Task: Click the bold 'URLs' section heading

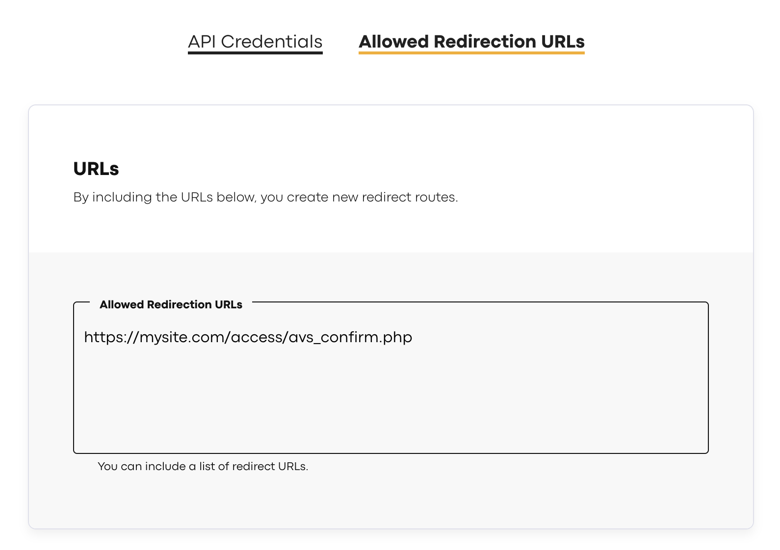Action: click(x=96, y=169)
